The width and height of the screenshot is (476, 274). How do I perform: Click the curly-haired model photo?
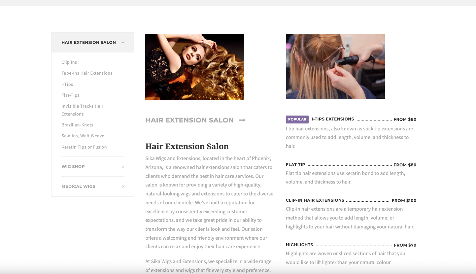pos(194,67)
